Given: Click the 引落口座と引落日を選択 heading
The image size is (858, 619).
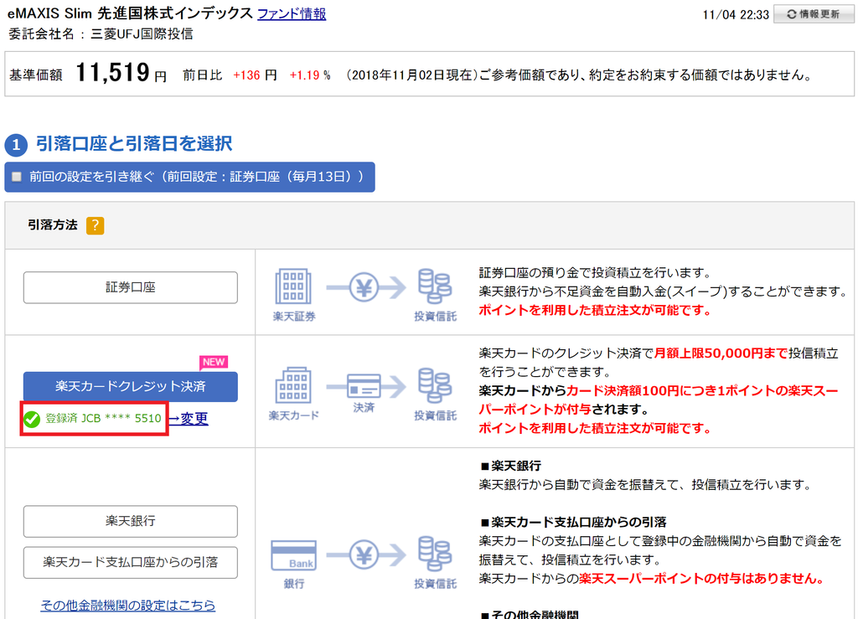Looking at the screenshot, I should (134, 144).
